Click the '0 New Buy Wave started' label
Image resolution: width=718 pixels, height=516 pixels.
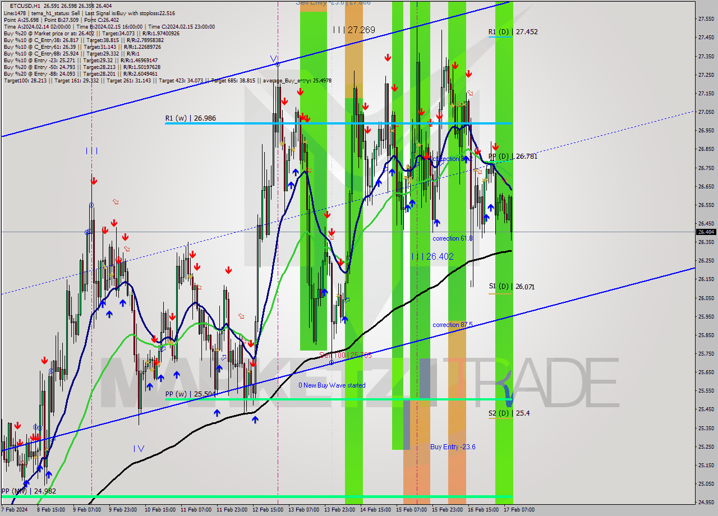pos(332,385)
